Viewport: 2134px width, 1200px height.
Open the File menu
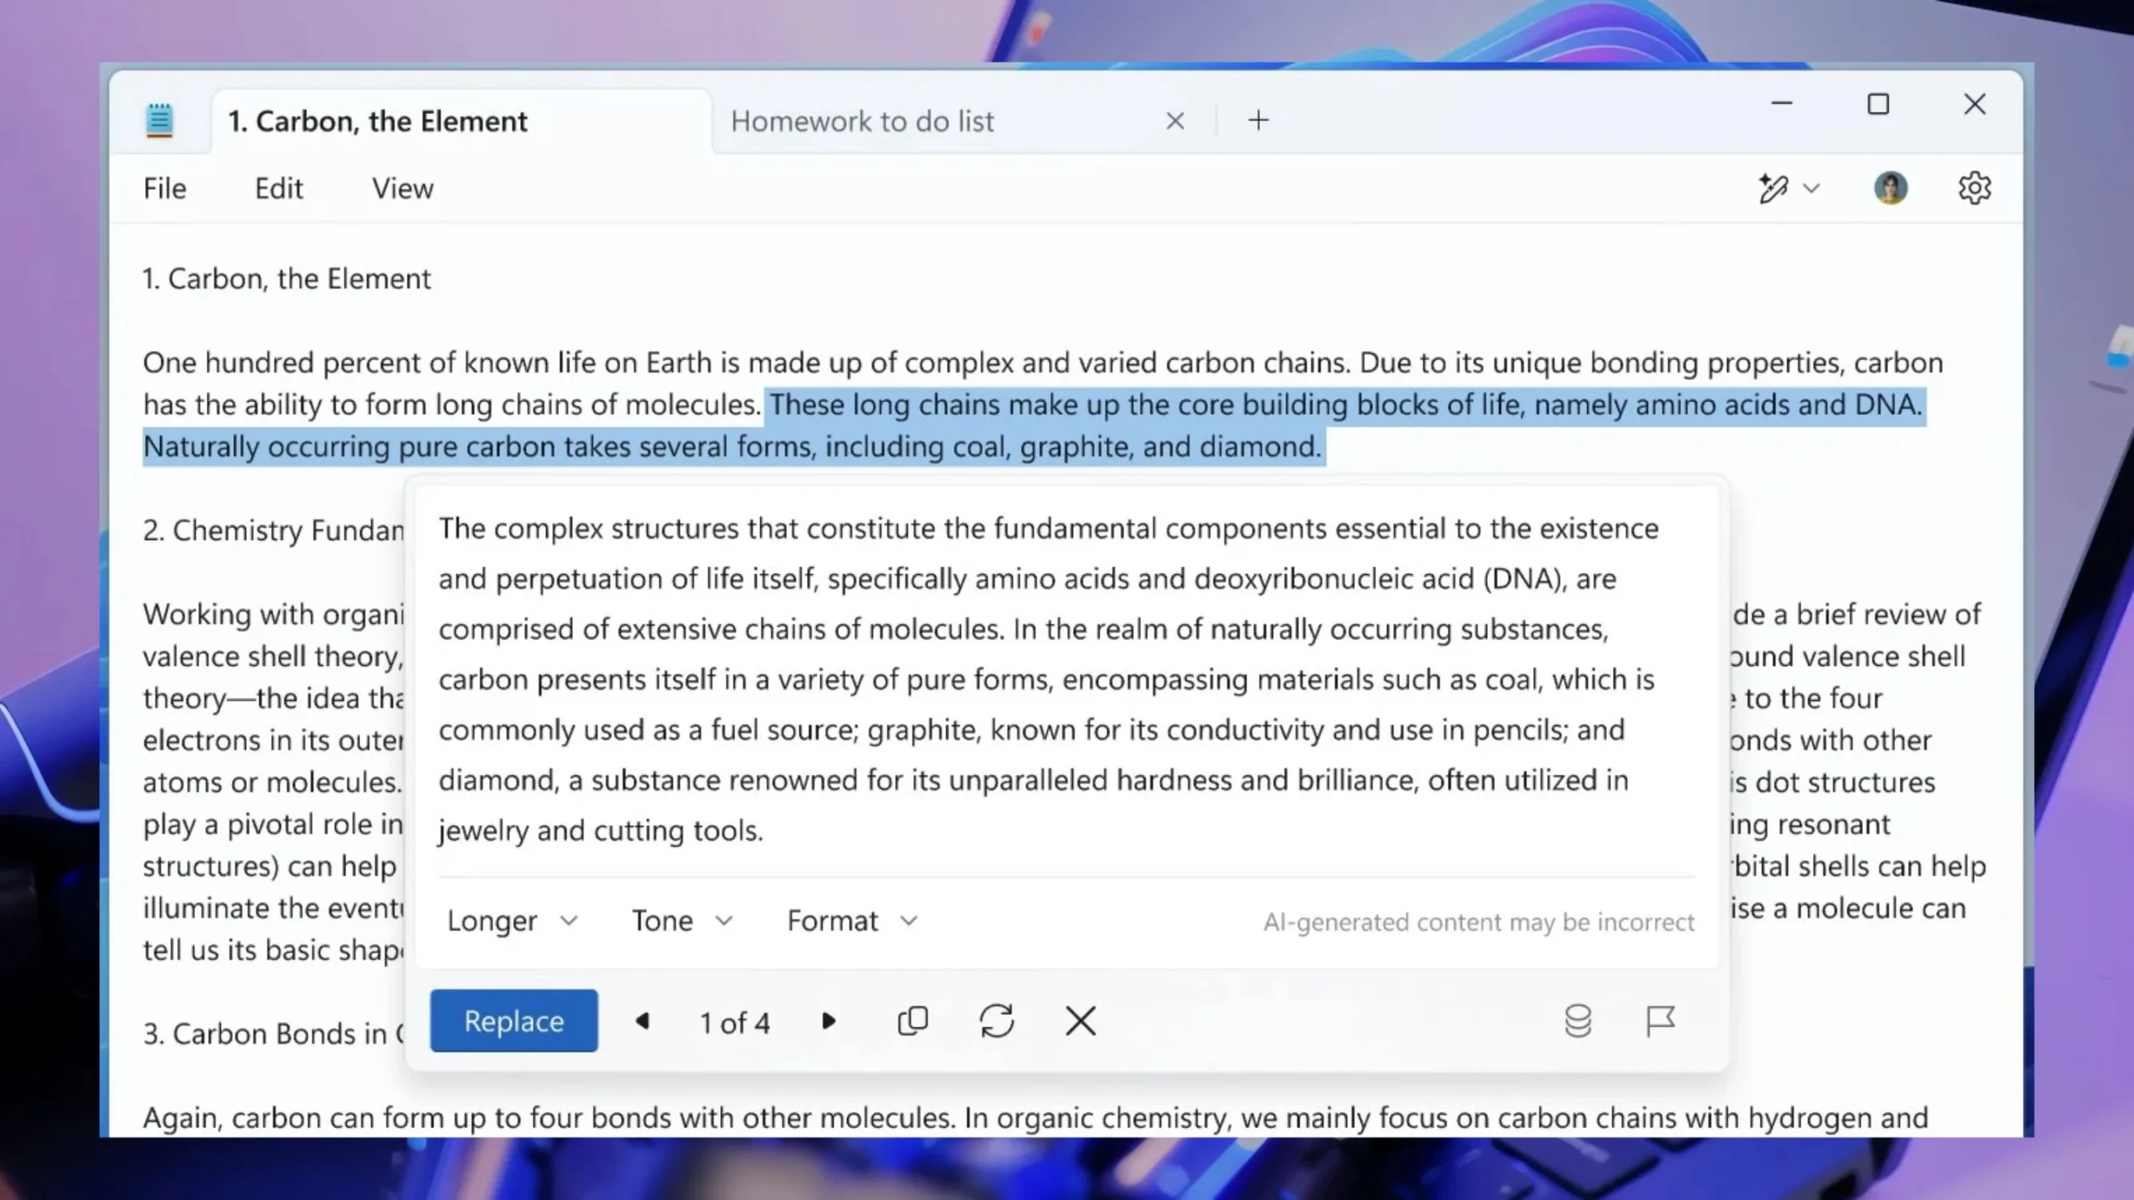coord(164,189)
